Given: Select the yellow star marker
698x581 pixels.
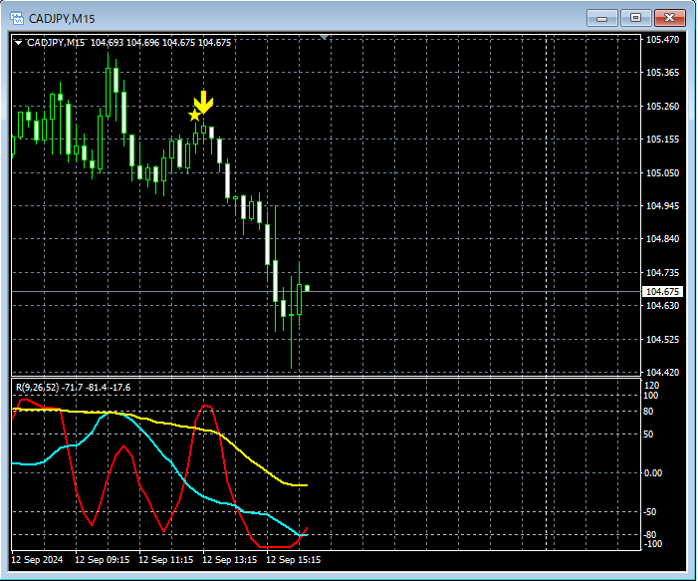Looking at the screenshot, I should pos(194,116).
